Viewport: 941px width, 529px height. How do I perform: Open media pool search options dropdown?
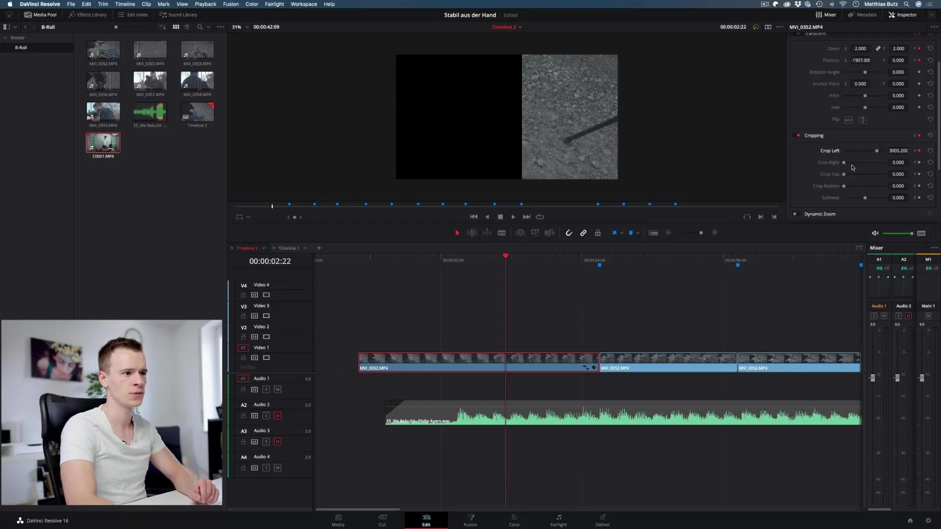click(208, 27)
